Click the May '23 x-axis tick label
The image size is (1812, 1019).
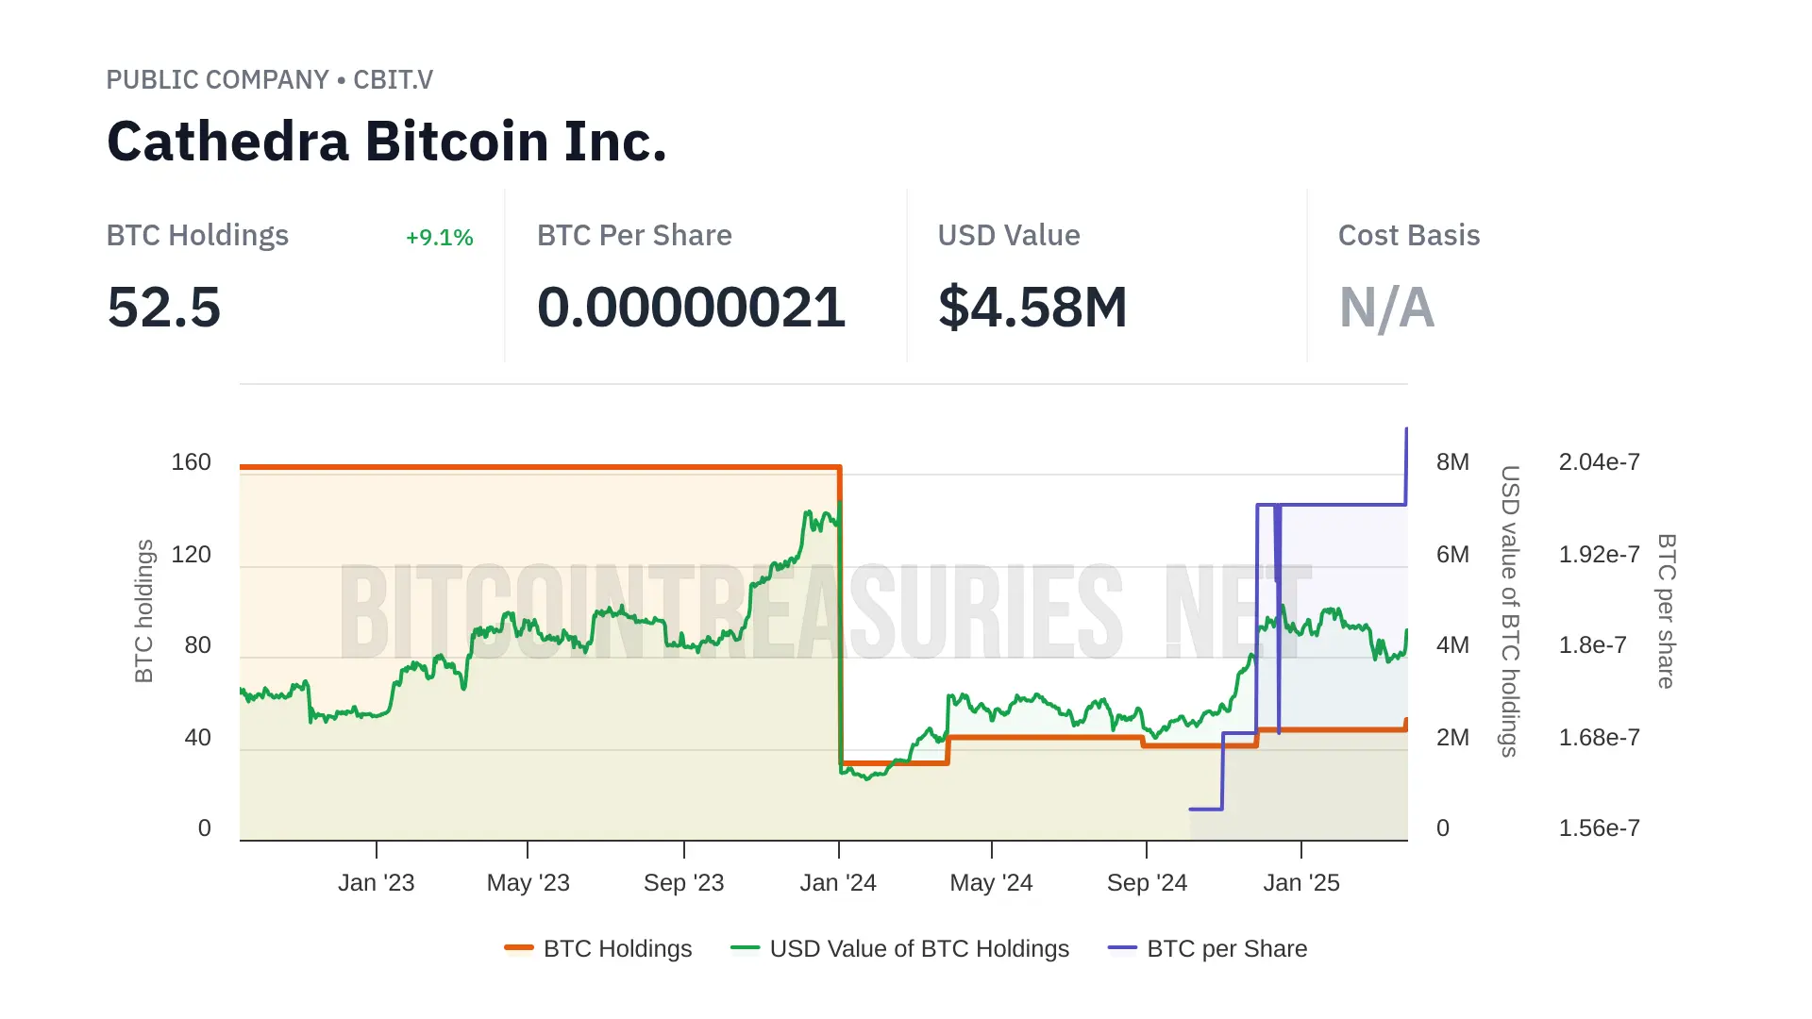point(528,883)
